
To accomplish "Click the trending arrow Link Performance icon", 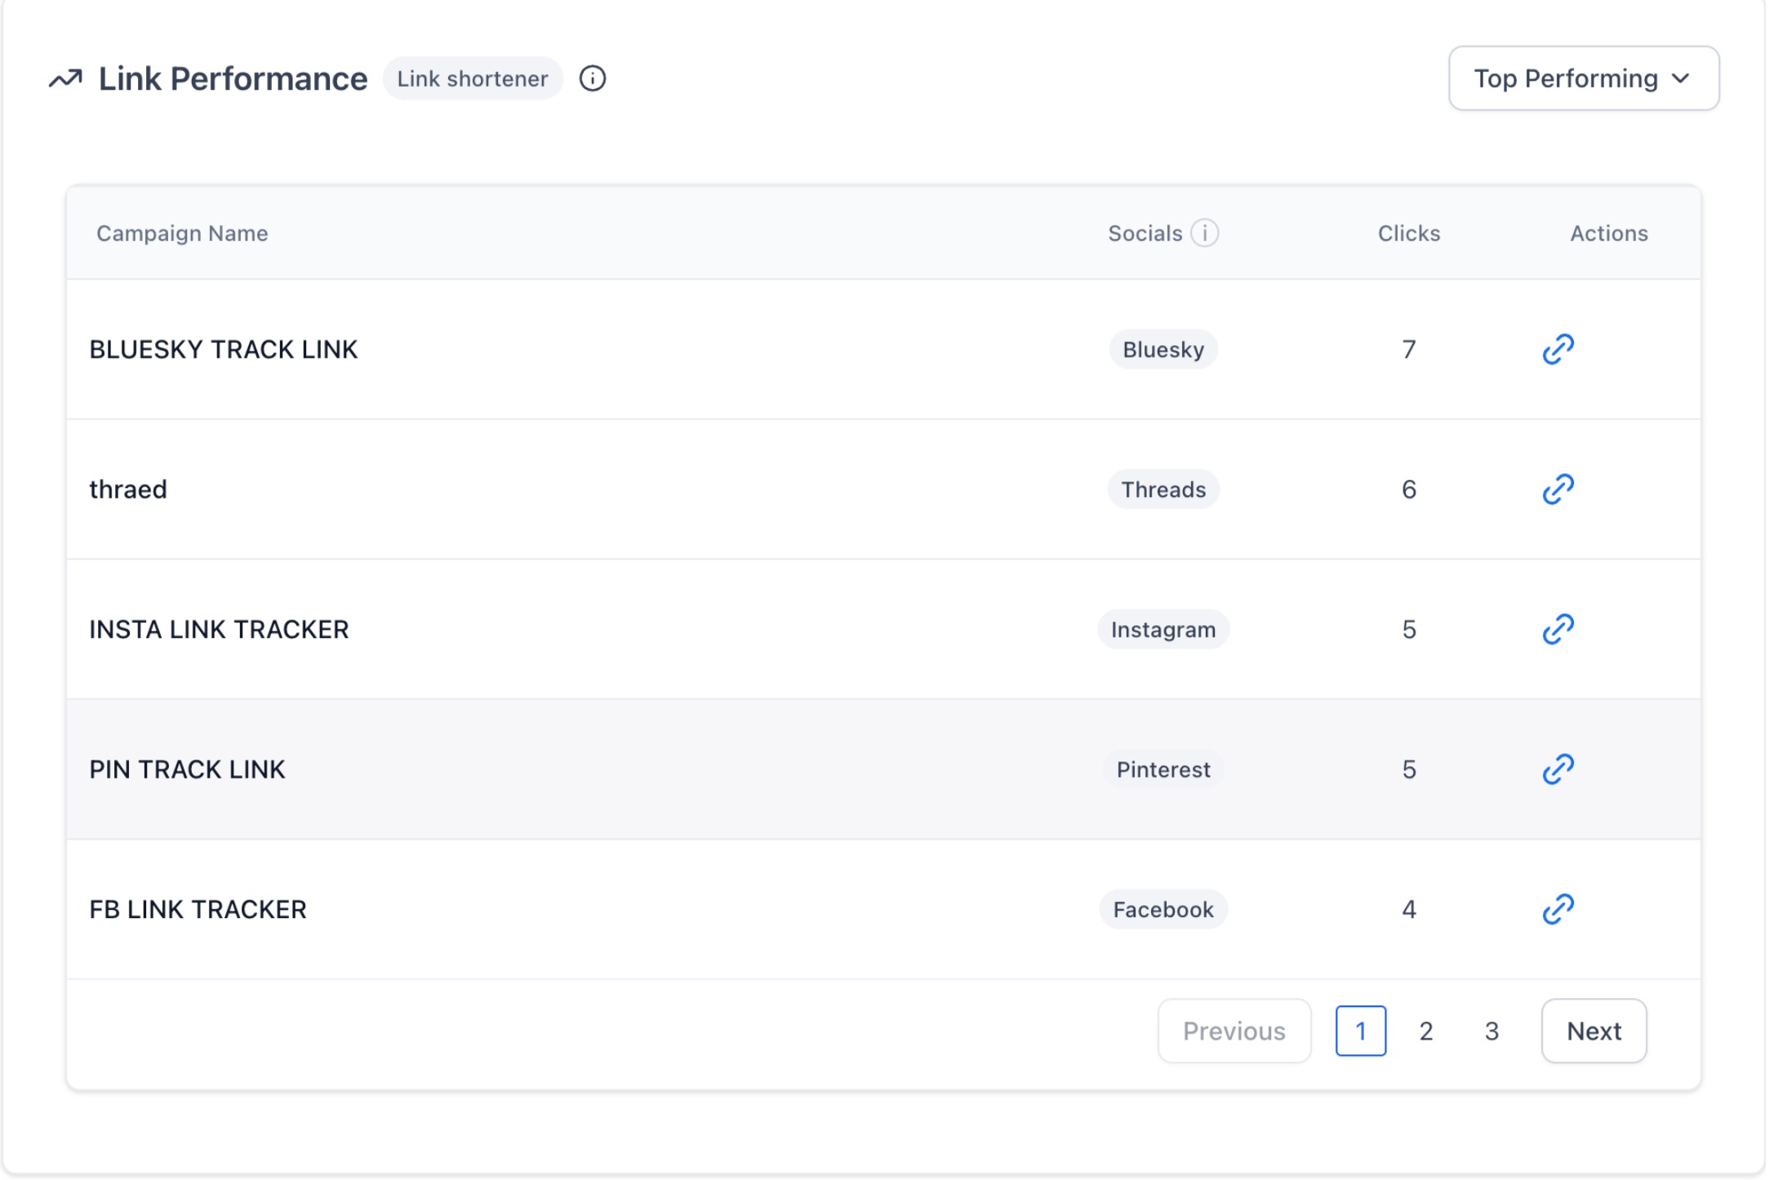I will pyautogui.click(x=65, y=79).
